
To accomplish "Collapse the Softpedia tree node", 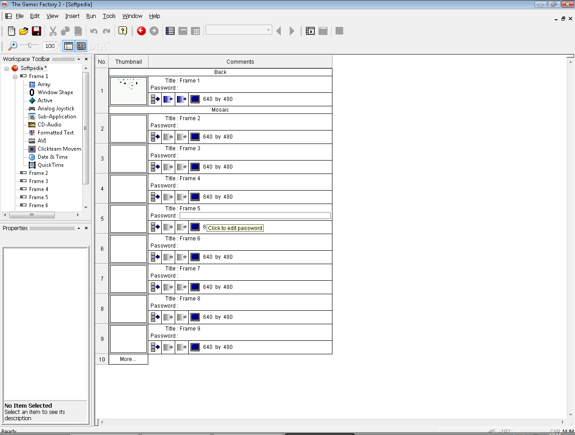I will point(6,69).
